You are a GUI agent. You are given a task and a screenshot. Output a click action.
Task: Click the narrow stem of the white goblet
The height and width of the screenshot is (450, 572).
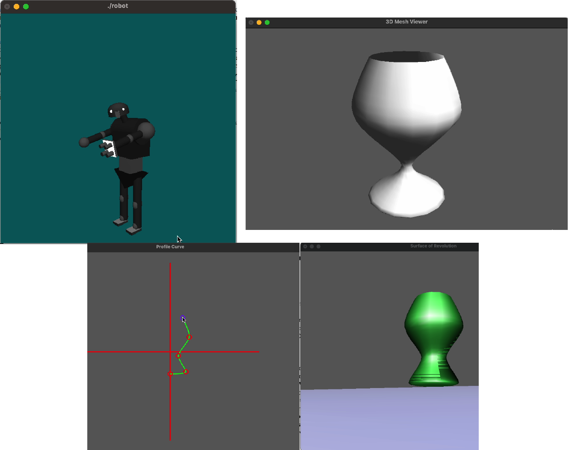point(406,164)
